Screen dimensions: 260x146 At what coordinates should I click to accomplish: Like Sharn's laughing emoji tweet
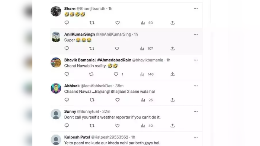coord(118,23)
